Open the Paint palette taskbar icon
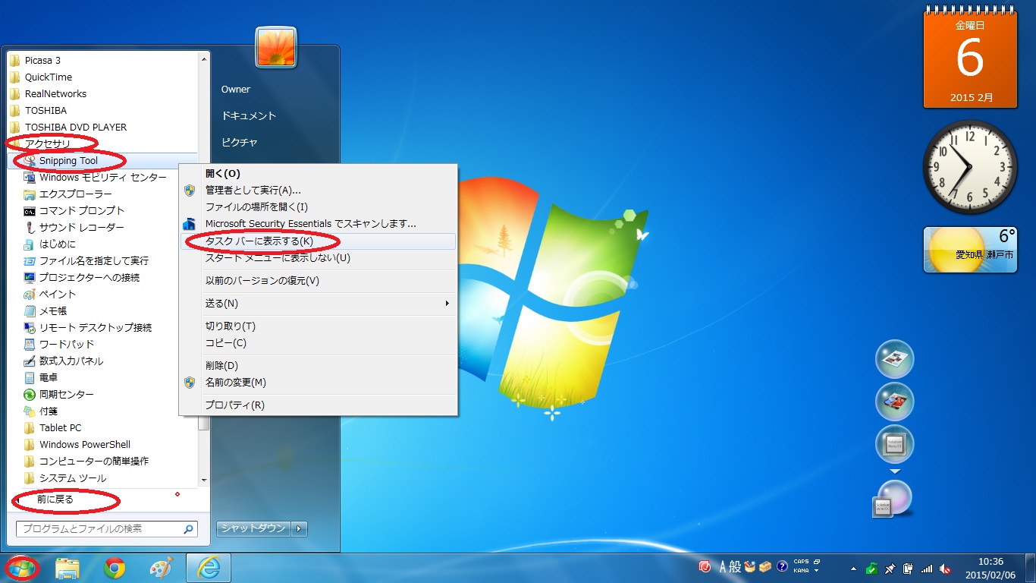The image size is (1036, 583). (162, 568)
